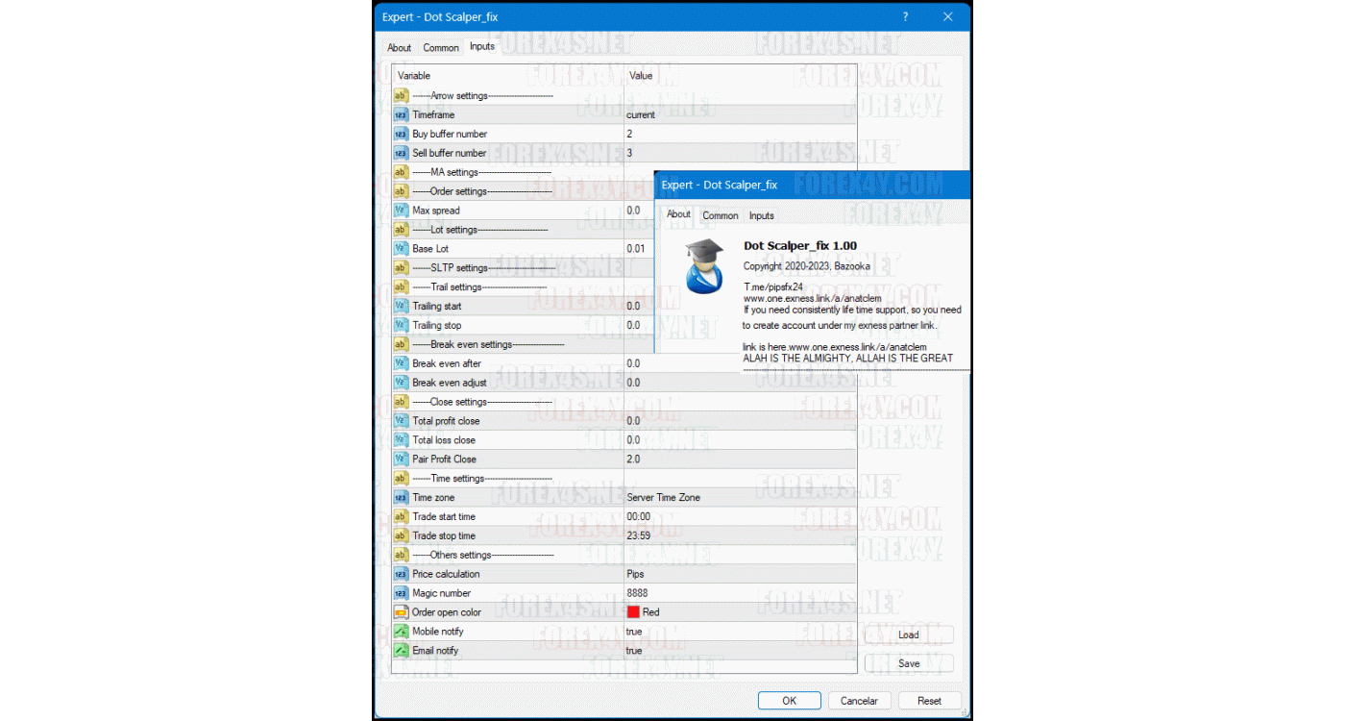Open the Price calculation Pips value
Screen dimensions: 1345x721
pyautogui.click(x=635, y=574)
